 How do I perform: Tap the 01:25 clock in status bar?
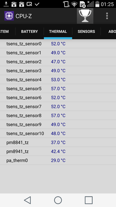(107, 4)
